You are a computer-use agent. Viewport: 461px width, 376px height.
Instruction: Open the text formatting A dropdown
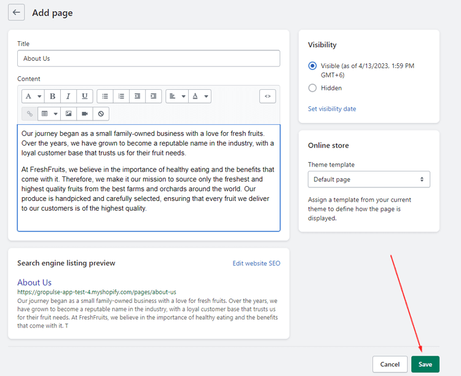pos(33,96)
